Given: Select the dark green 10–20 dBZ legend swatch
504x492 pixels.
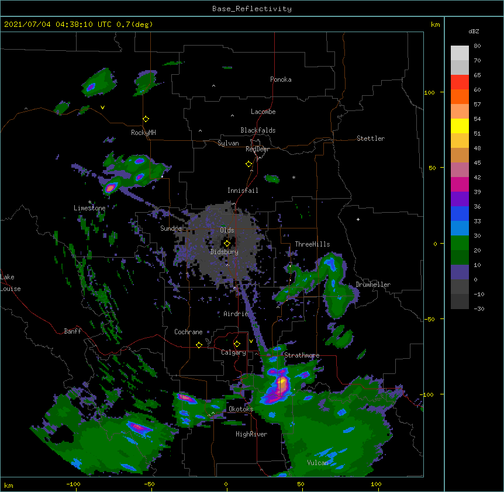Looking at the screenshot, I should tap(460, 258).
